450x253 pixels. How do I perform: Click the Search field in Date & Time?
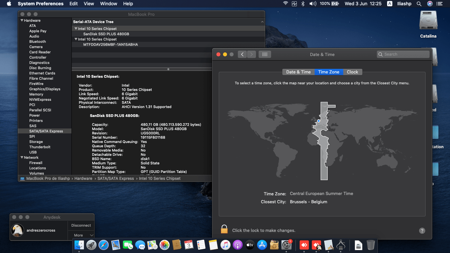tap(403, 54)
